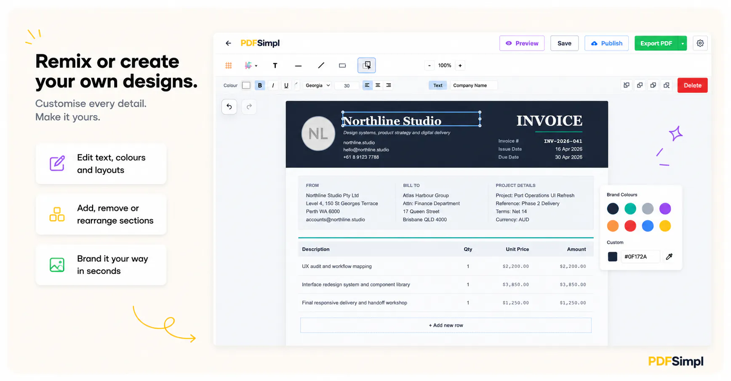Click the Add new row bar

[446, 325]
